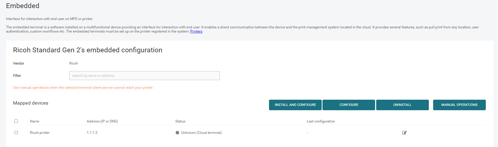Focus the search by name or address field
Viewport: 498px width, 147px height.
[144, 76]
